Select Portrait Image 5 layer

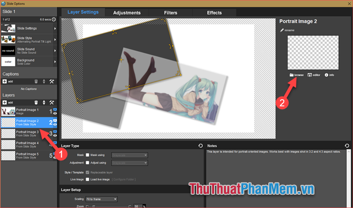29,156
